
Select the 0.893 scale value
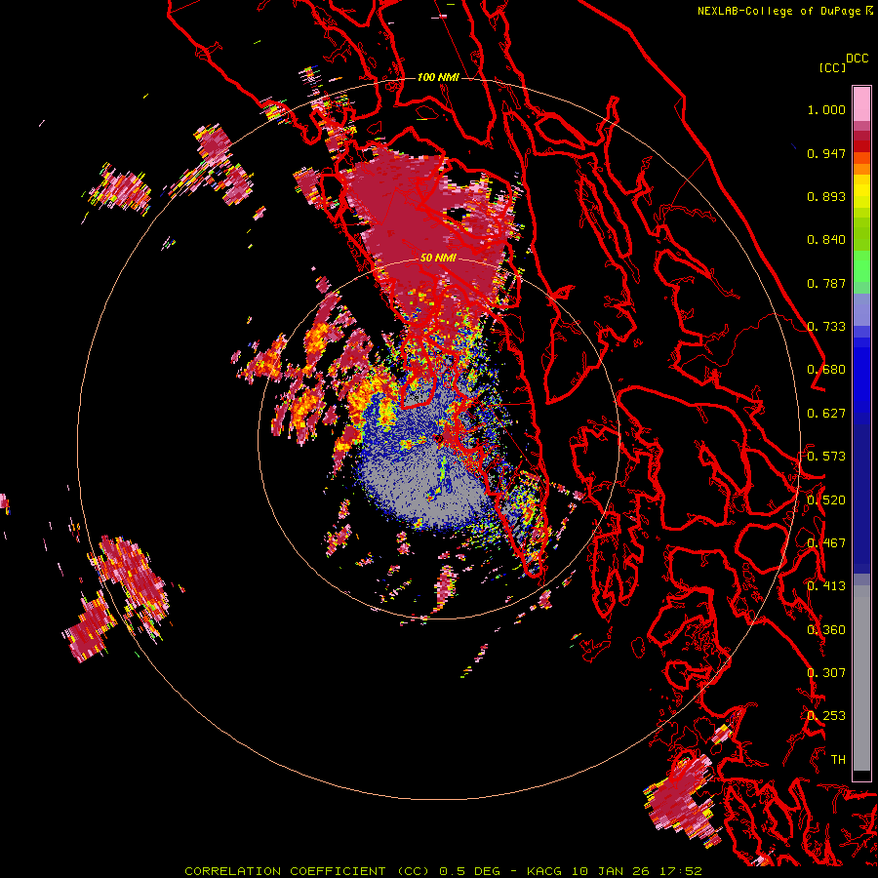click(x=826, y=196)
